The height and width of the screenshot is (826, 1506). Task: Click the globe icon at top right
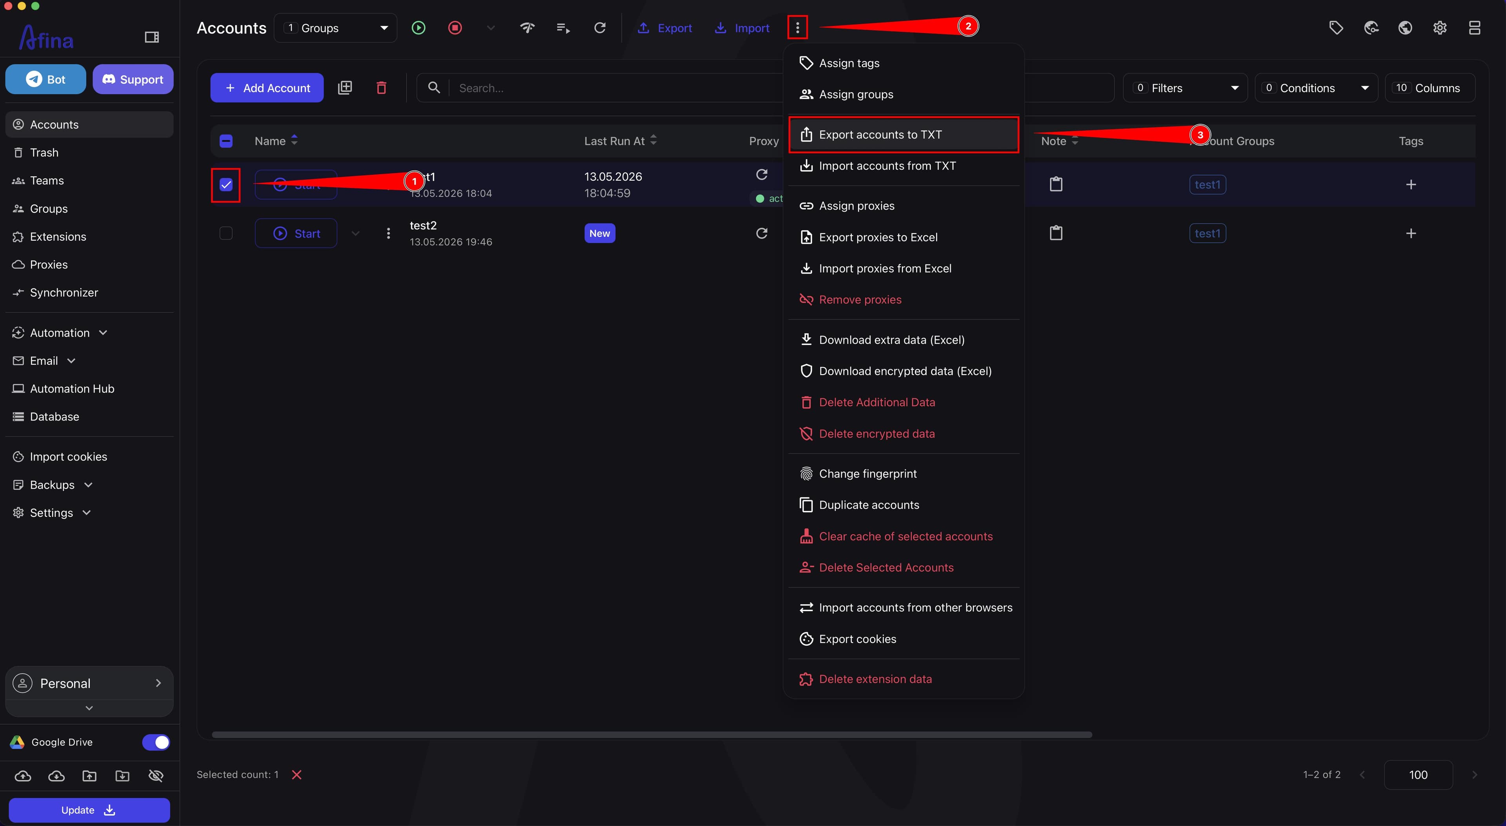1406,27
